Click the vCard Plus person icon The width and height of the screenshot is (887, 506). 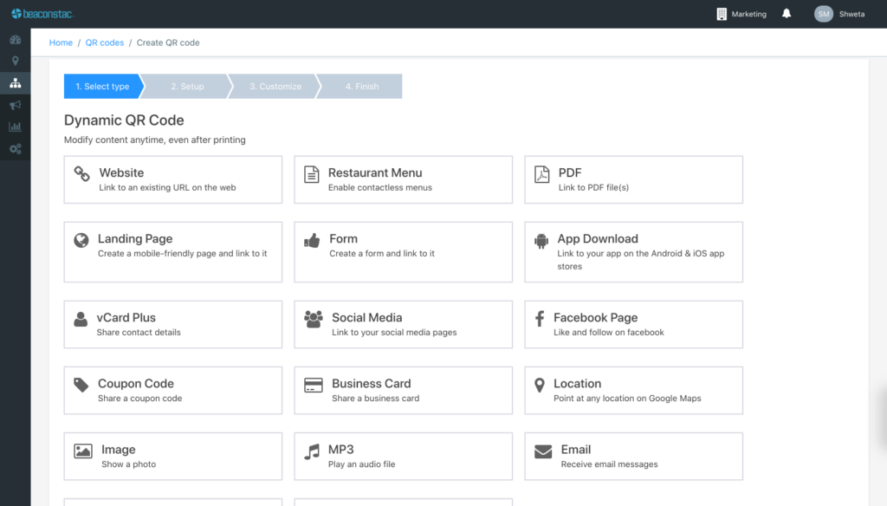81,319
